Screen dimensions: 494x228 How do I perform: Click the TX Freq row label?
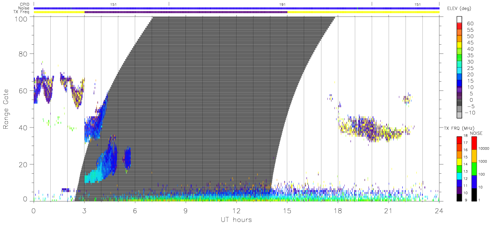tap(22, 12)
